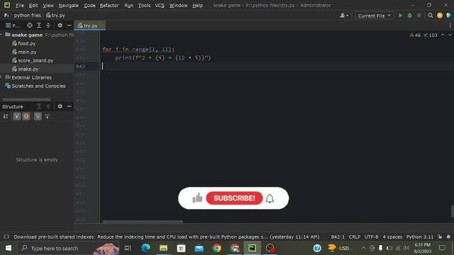Click the Select Opened File target icon in Project panel
Viewport: 454px width, 255px height.
[30, 25]
